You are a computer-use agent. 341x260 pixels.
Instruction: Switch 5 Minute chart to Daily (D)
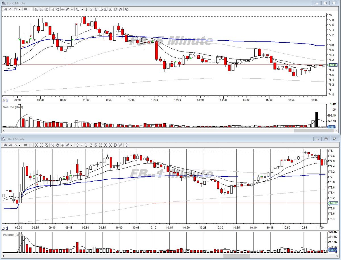(x=116, y=9)
